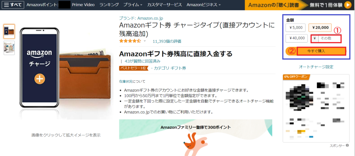This screenshot has width=355, height=156.
Task: Choose the ¥20,000 amount option
Action: tap(320, 28)
